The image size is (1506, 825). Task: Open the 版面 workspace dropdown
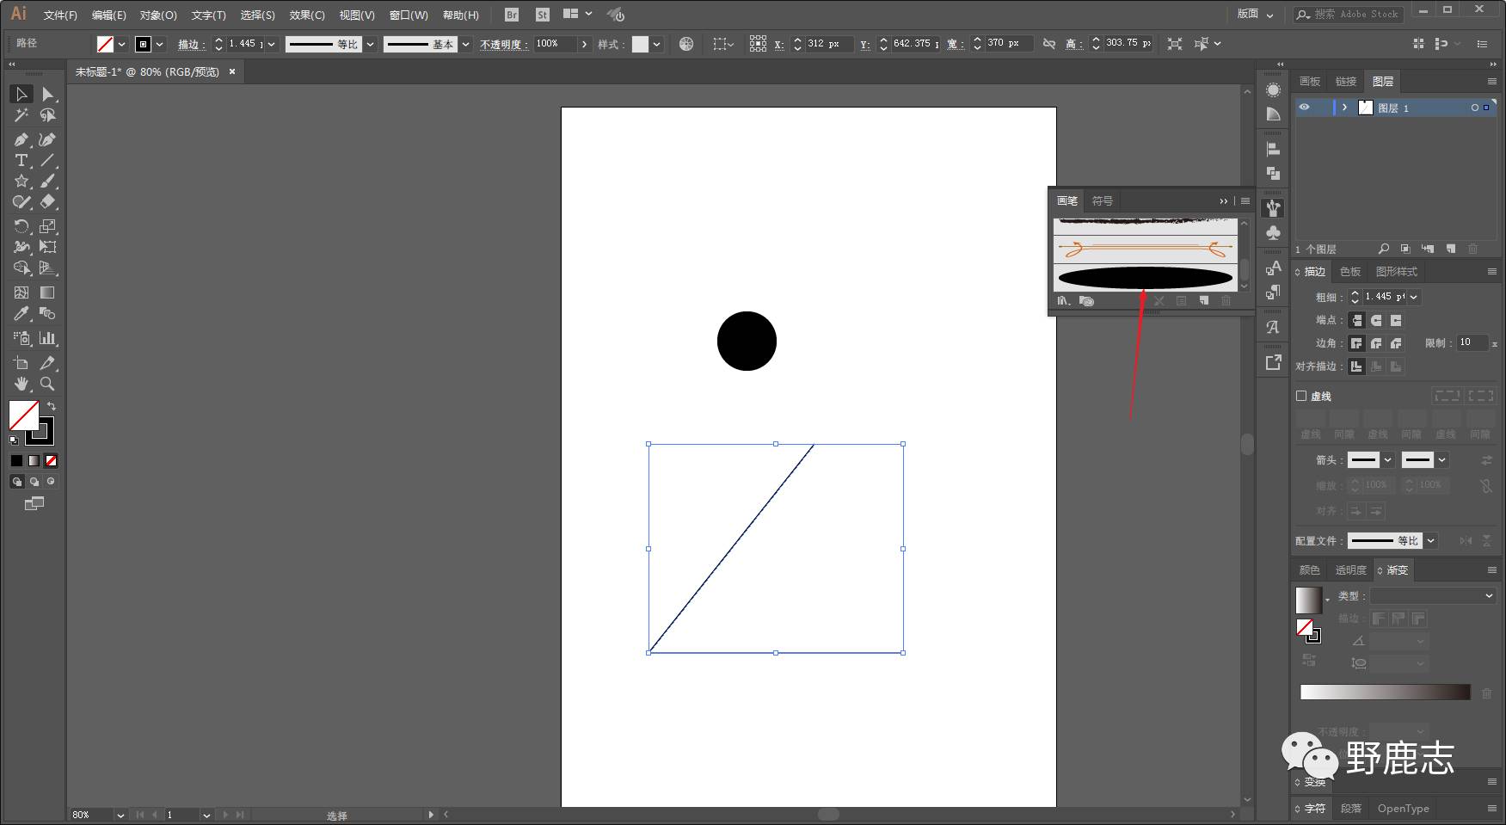[1255, 14]
